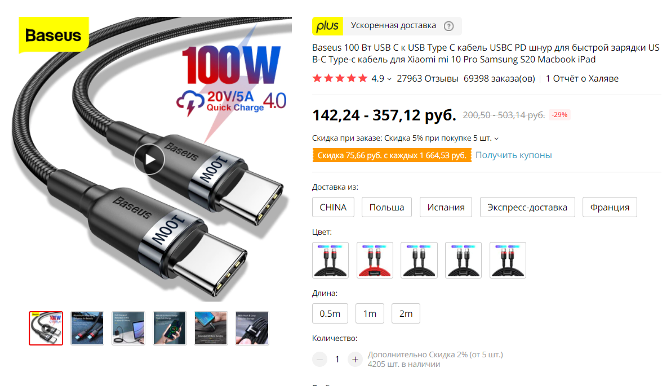Viewport: 671px width, 386px height.
Task: Click the help icon beside Ускоренная доставка
Action: tap(448, 26)
